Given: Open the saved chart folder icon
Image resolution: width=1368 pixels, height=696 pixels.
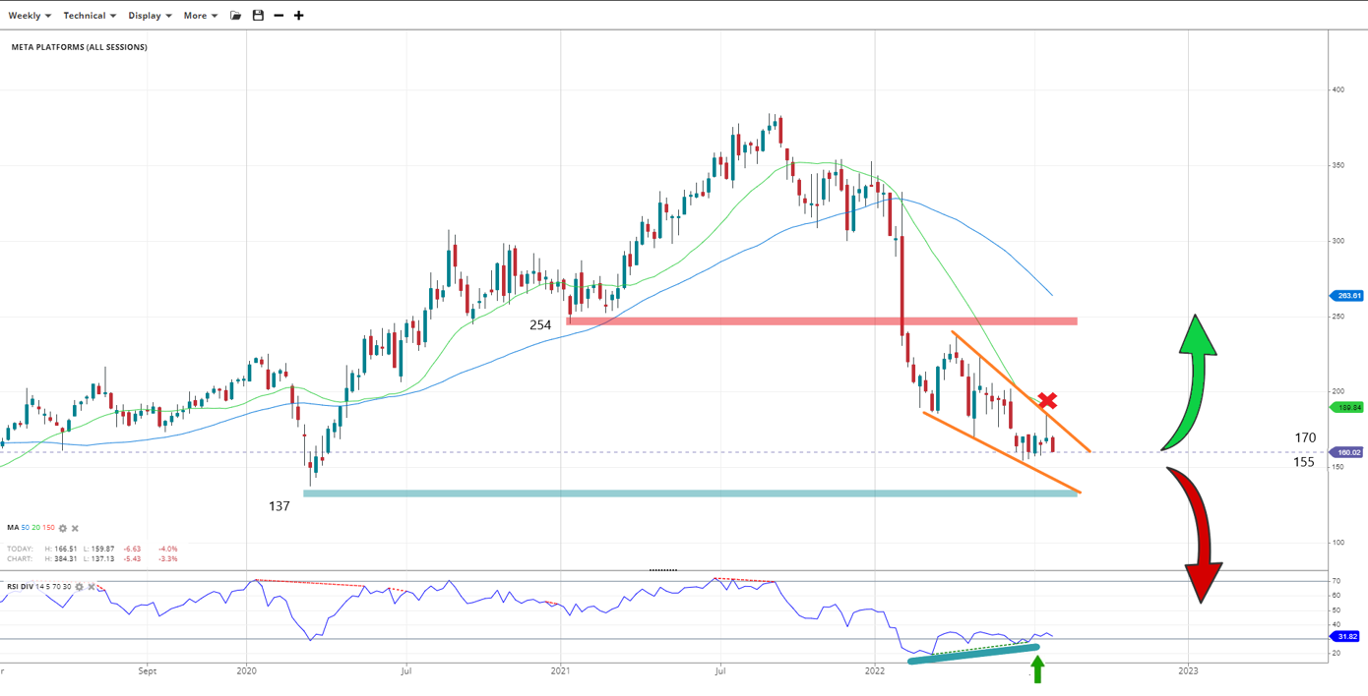Looking at the screenshot, I should [x=235, y=16].
